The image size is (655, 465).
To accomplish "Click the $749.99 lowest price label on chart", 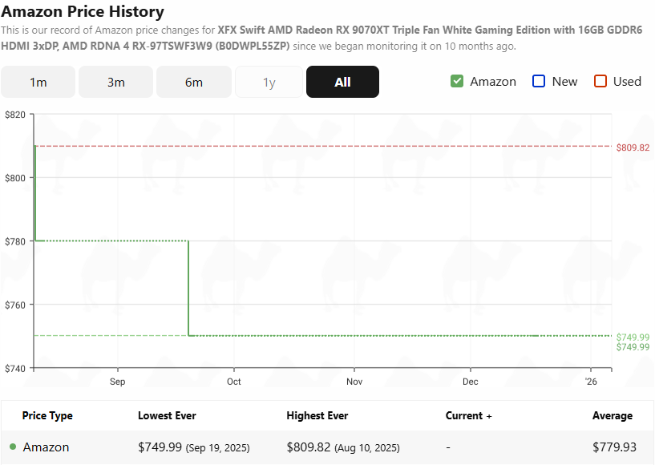I will pos(633,337).
